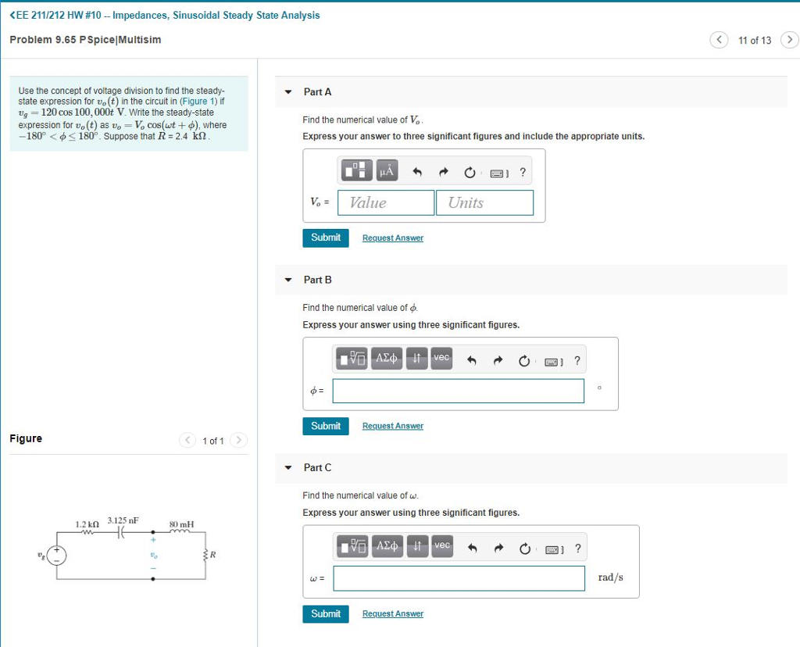The image size is (800, 647).
Task: Submit Part A answer
Action: point(326,238)
